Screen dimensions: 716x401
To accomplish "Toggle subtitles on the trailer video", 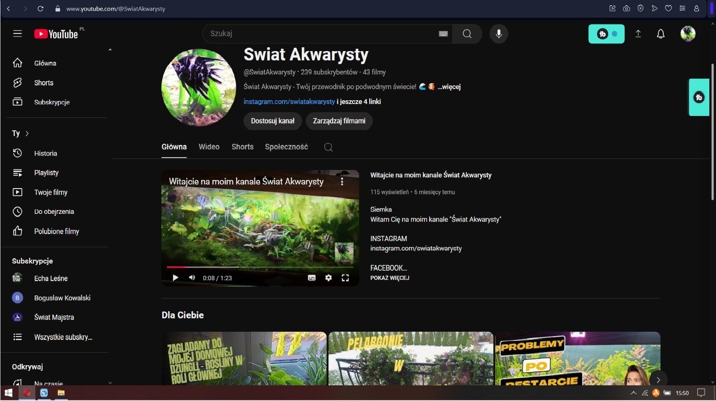I will pyautogui.click(x=312, y=278).
